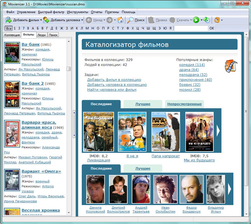The height and width of the screenshot is (224, 251).
Task: Open the Отчеты menu
Action: (96, 12)
